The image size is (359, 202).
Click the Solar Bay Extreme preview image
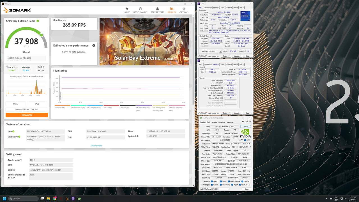[144, 42]
